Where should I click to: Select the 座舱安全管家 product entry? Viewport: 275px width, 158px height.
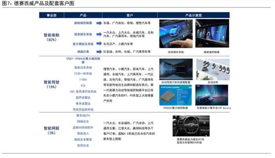83,140
